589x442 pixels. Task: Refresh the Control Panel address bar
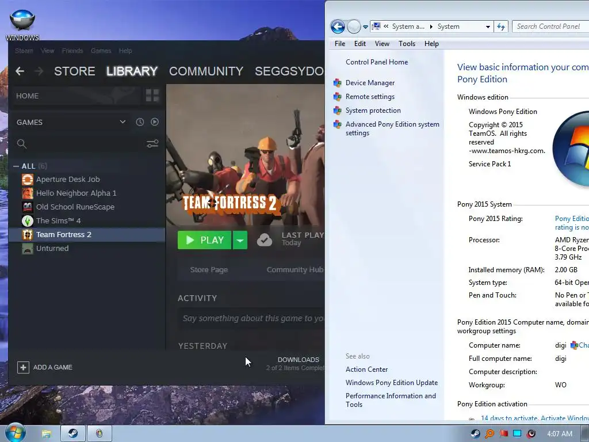(501, 26)
